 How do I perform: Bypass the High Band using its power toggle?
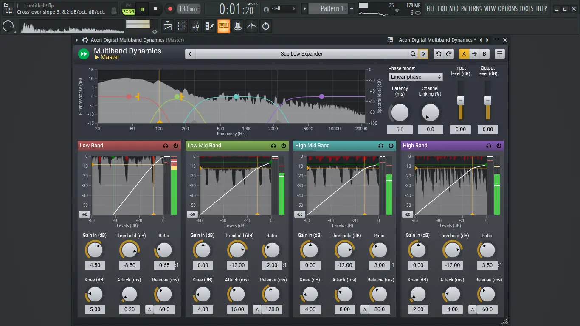[498, 146]
